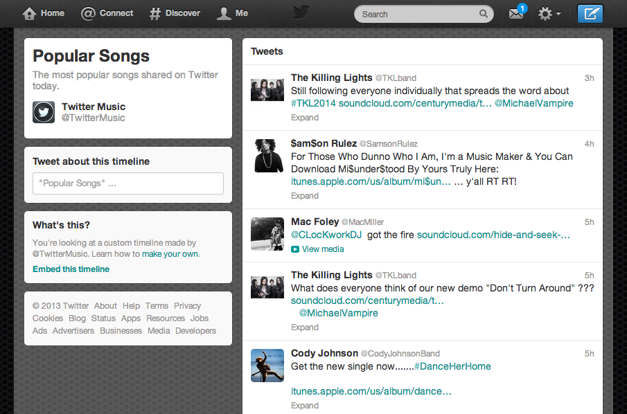The image size is (627, 414).
Task: Click @MichaelVampire mention in demo tweet
Action: click(339, 314)
